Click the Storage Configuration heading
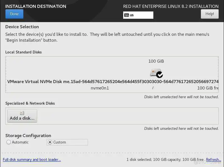224x167 pixels. tap(28, 135)
